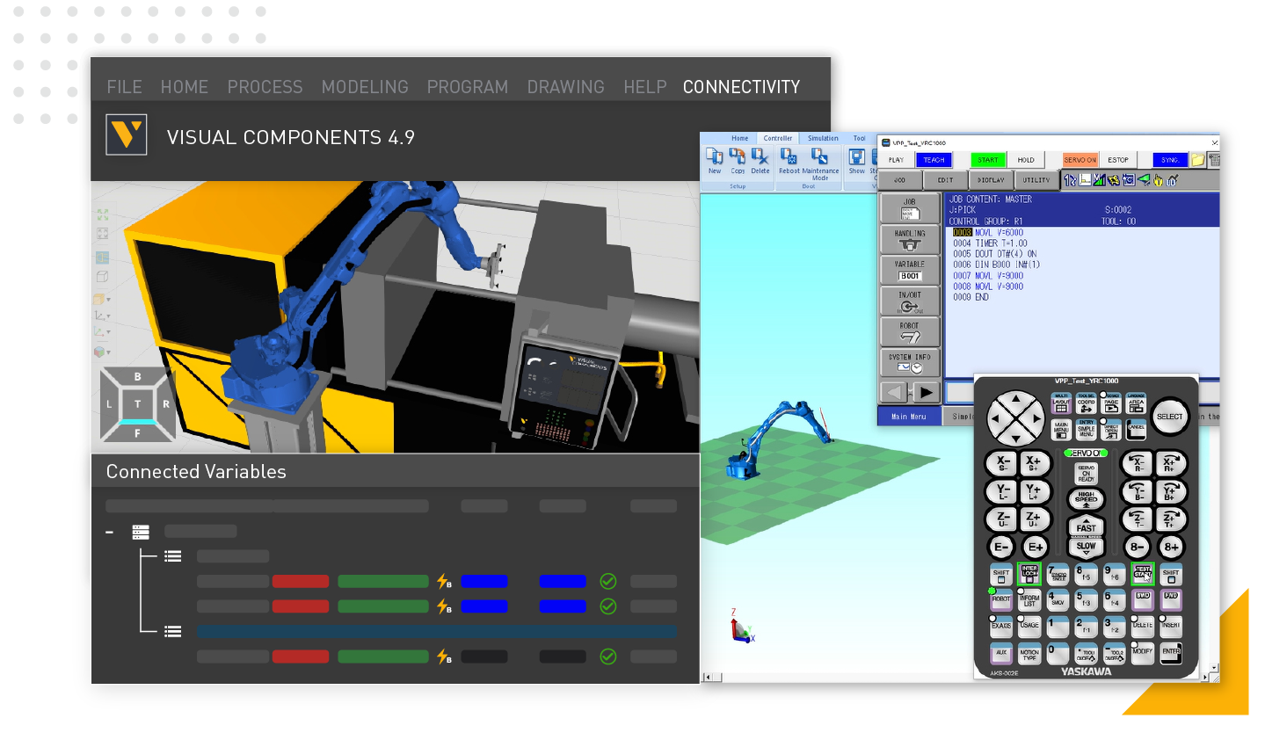Viewport: 1265px width, 733px height.
Task: Switch to the Simulation ribbon tab
Action: pos(823,138)
